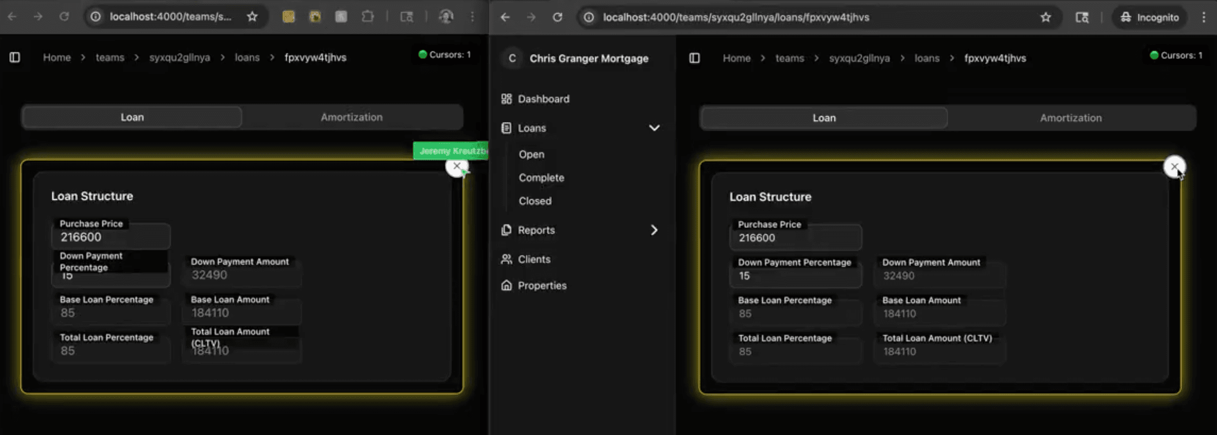Reload page in right browser

(558, 17)
